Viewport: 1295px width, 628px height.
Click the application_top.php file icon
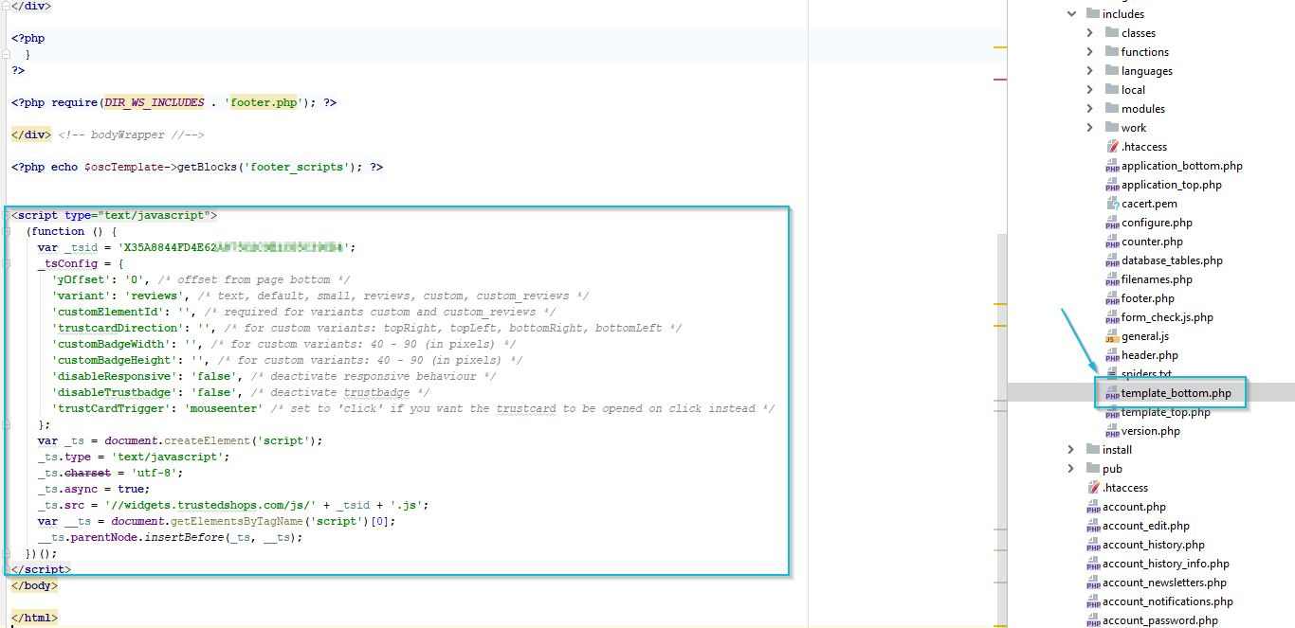point(1112,185)
